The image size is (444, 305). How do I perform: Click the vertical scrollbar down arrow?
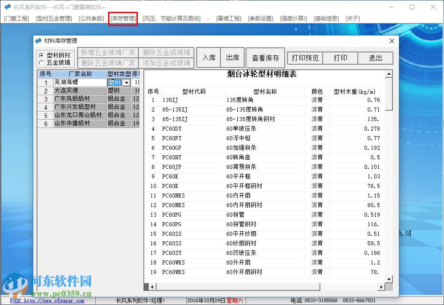pos(390,279)
